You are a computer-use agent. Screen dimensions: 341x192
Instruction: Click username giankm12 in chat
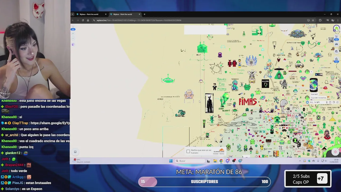coord(13,153)
